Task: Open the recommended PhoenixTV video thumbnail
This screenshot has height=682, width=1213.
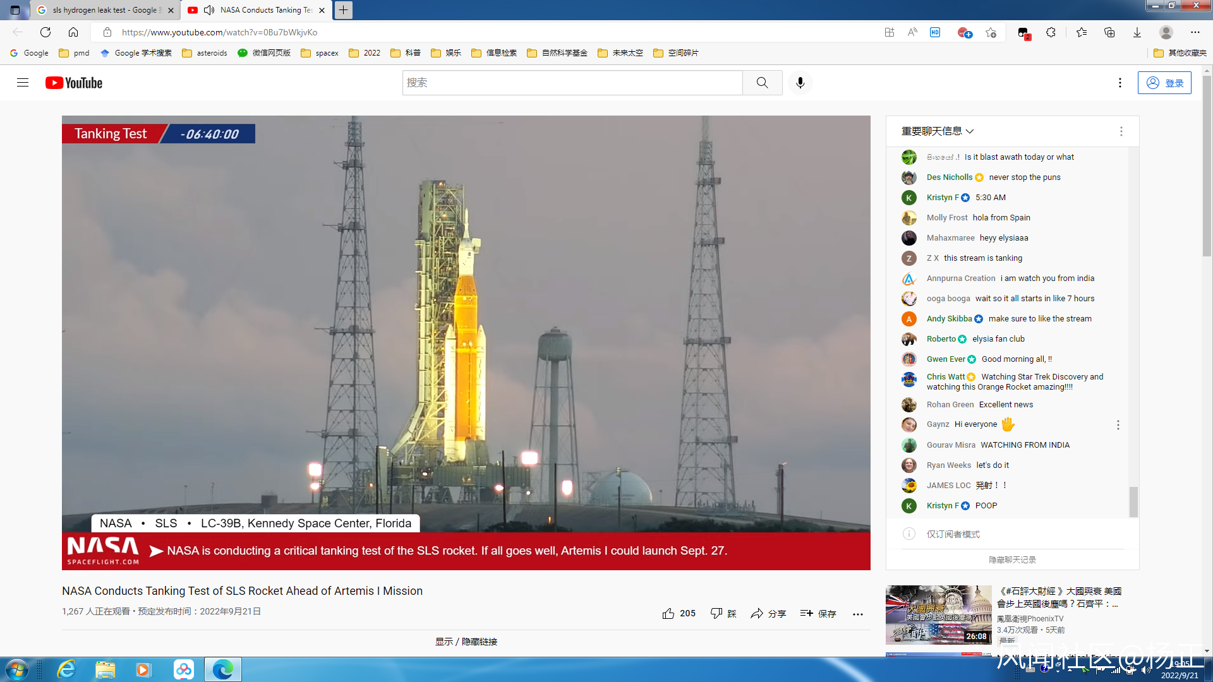Action: 938,614
